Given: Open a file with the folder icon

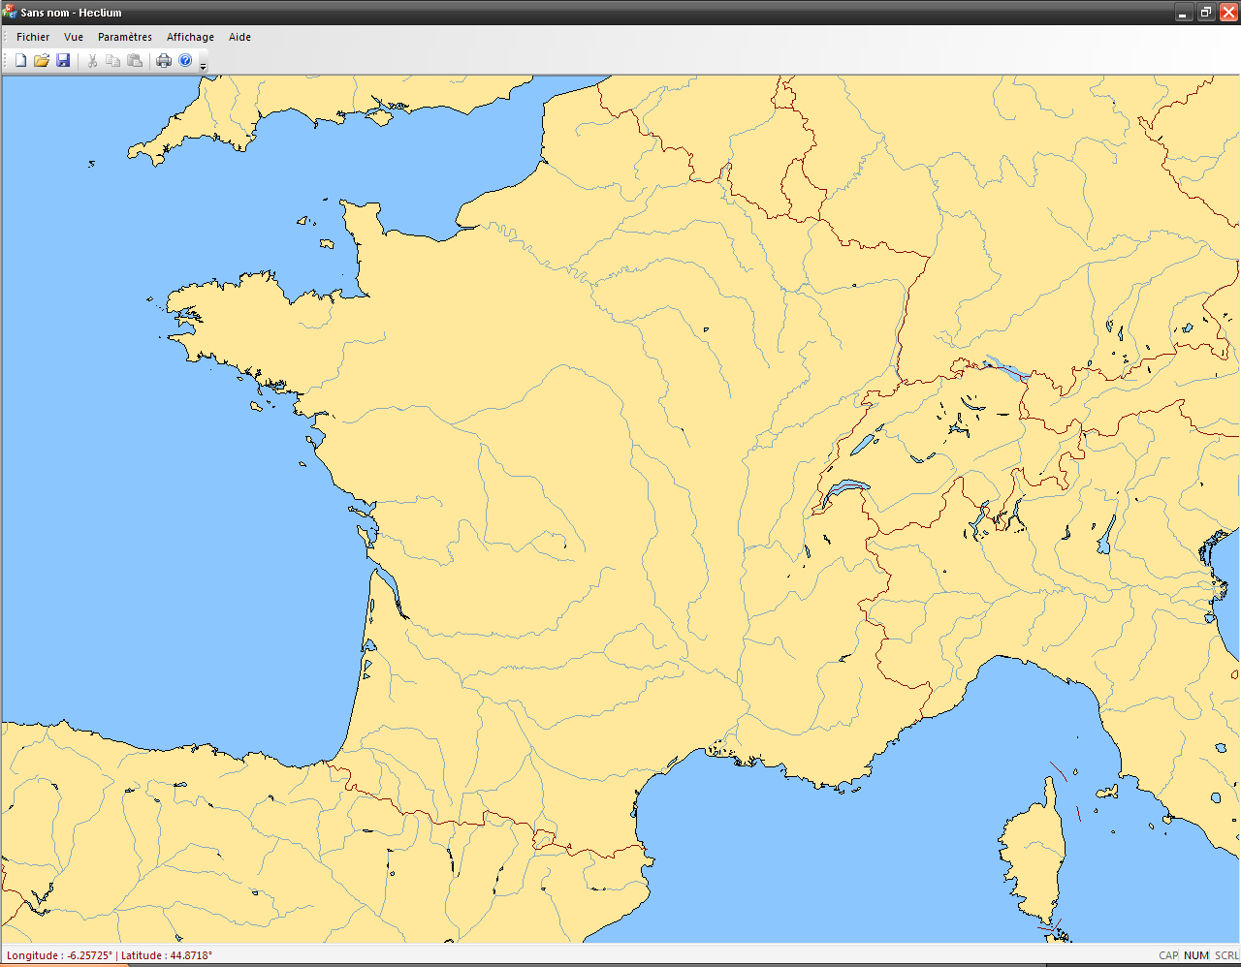Looking at the screenshot, I should click(x=42, y=61).
